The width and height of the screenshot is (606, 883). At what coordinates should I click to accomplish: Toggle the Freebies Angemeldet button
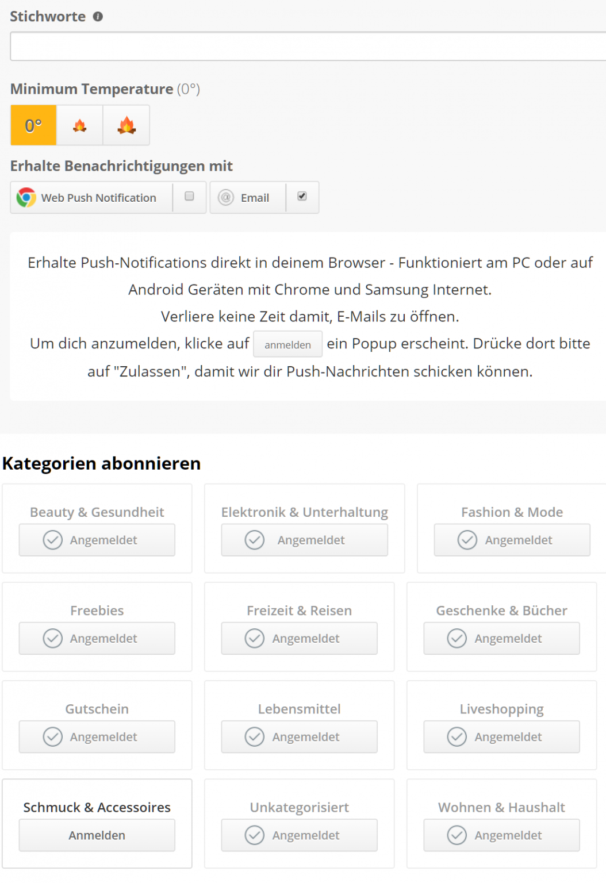pos(97,638)
